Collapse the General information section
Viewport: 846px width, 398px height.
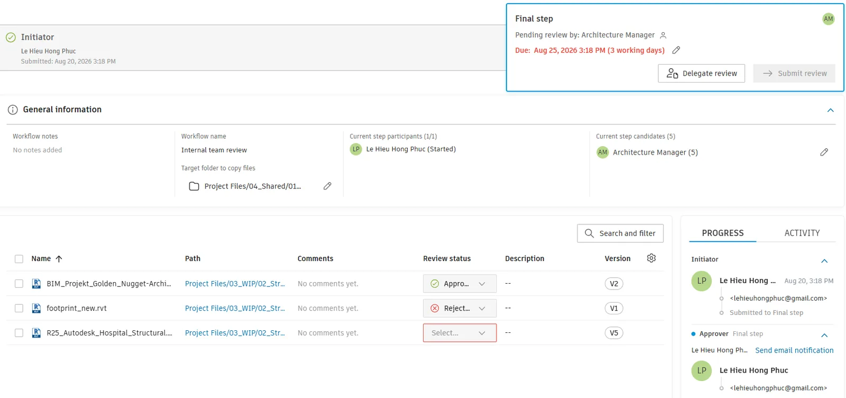830,110
